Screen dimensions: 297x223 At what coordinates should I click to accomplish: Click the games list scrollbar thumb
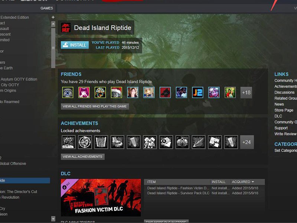click(x=53, y=48)
